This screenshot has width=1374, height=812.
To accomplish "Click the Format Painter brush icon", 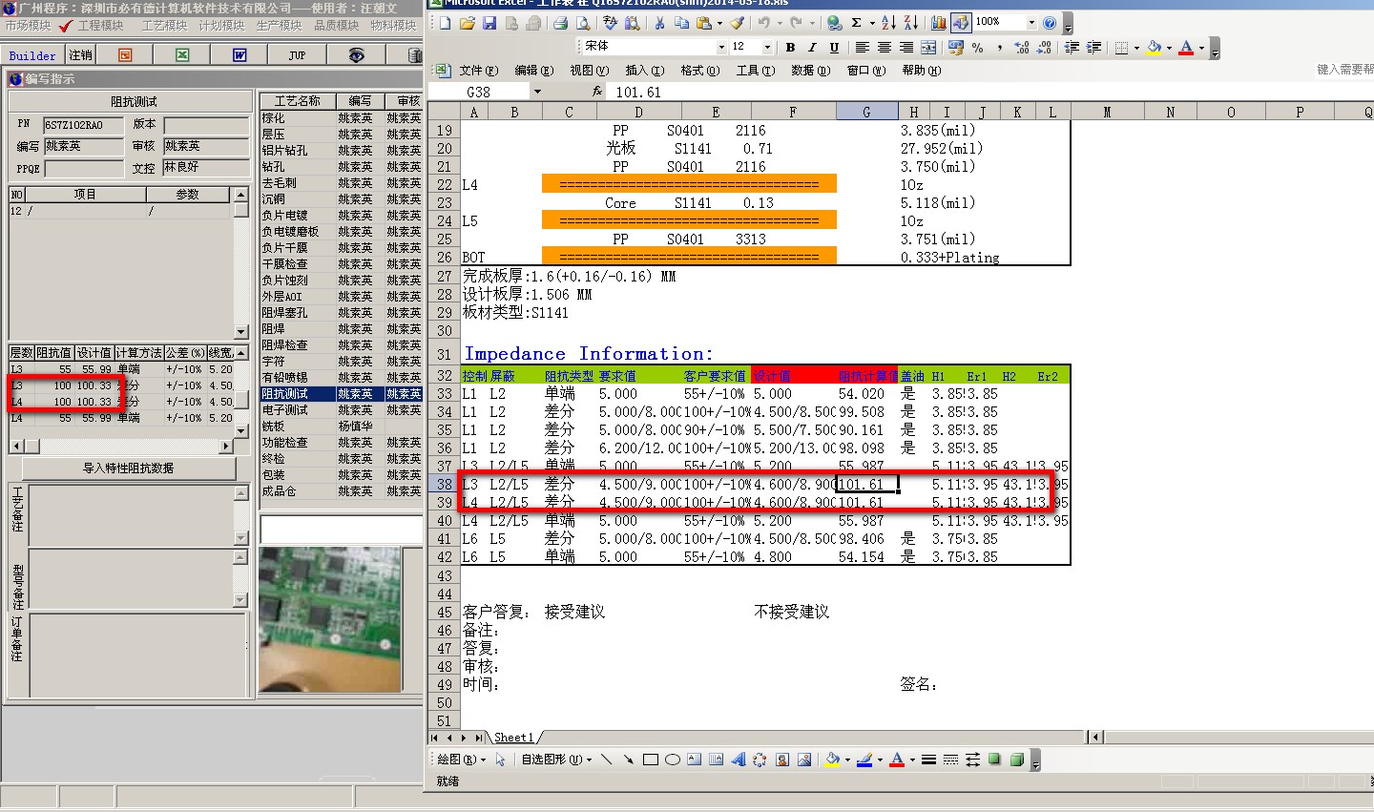I will tap(737, 23).
